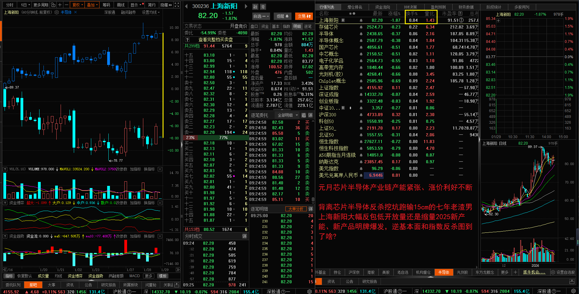Go to the next stock with right arrow

(x=246, y=6)
